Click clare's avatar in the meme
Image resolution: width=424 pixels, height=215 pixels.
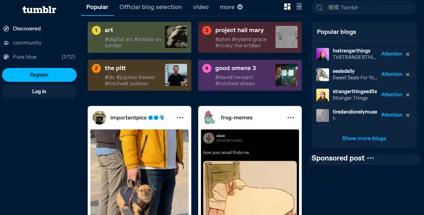coord(209,138)
